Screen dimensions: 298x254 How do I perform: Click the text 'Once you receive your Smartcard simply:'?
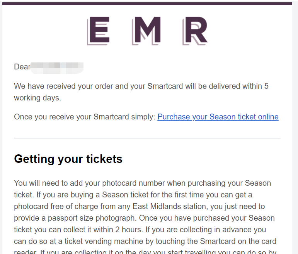coord(85,117)
